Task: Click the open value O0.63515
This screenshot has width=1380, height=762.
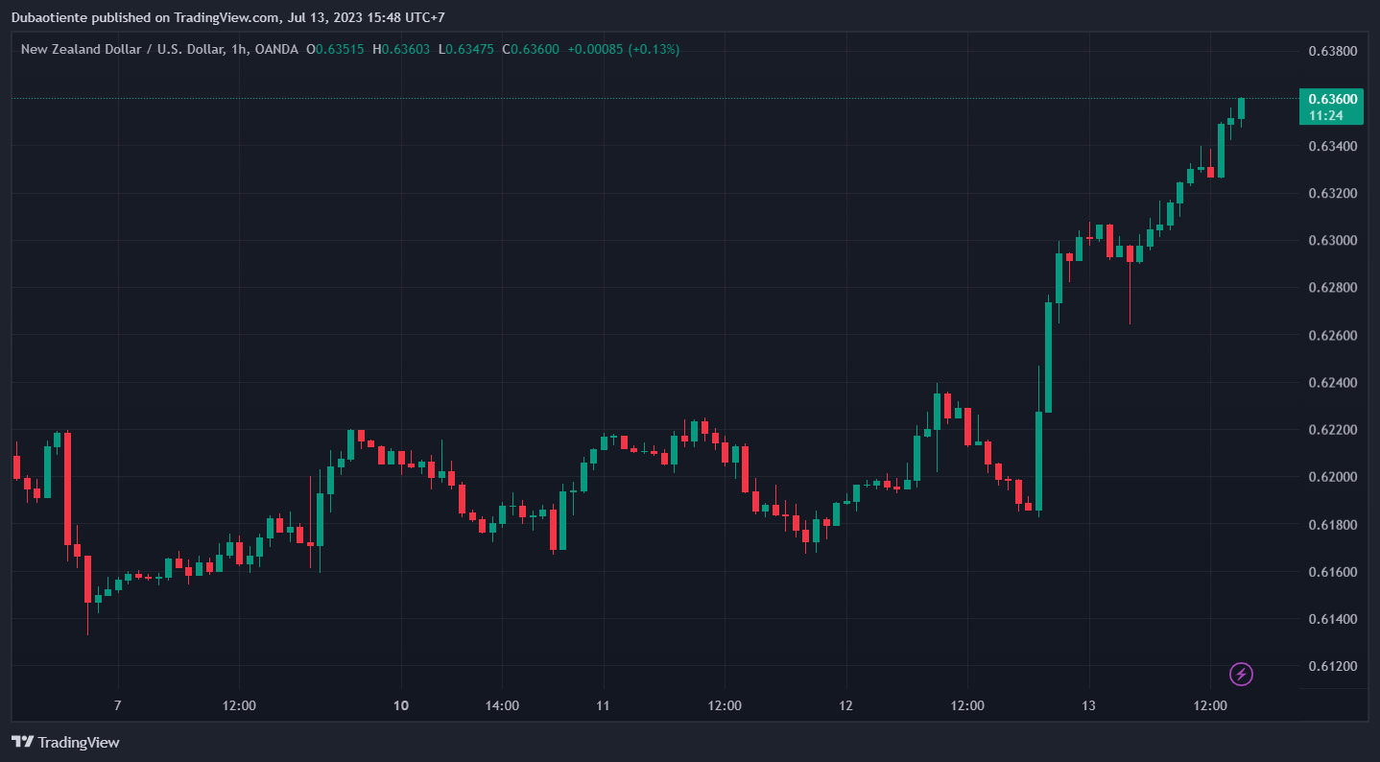Action: click(335, 49)
